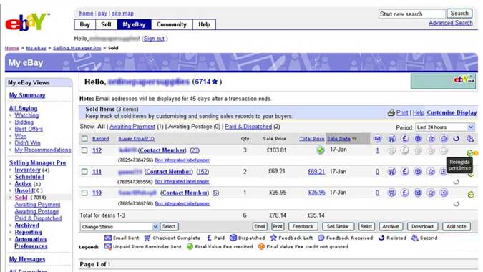Tick the select-all checkbox in table header
The height and width of the screenshot is (272, 483).
click(84, 139)
